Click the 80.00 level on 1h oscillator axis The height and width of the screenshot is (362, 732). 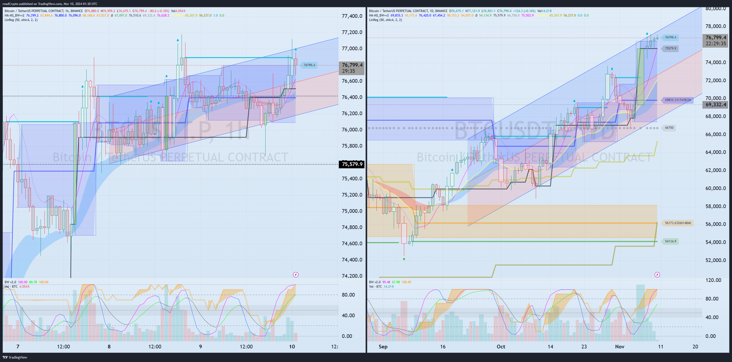348,295
